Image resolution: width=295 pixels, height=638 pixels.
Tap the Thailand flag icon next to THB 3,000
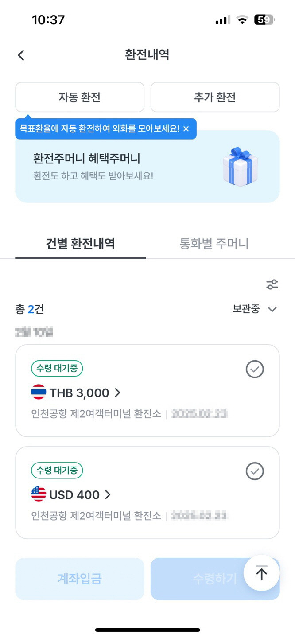[x=38, y=393]
